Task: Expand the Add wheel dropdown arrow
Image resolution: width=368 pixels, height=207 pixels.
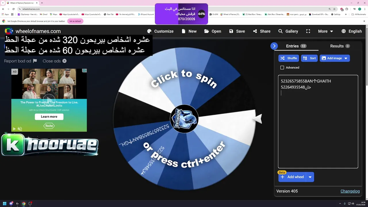Action: click(310, 177)
